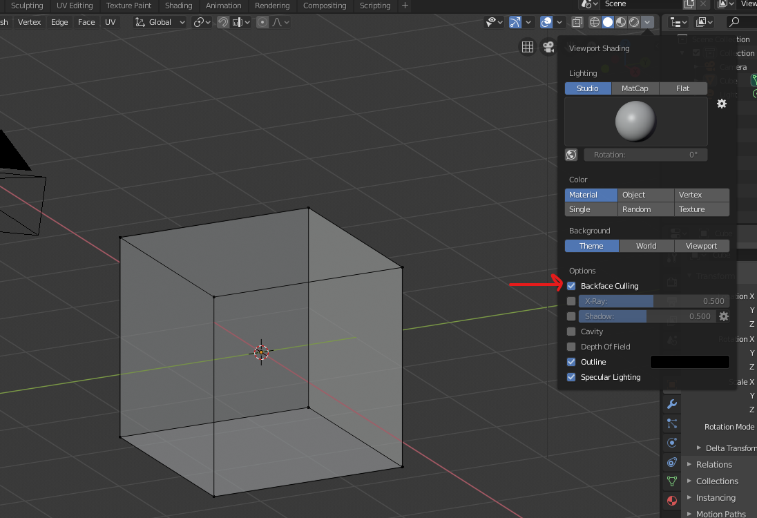Switch to material preview shading

pos(621,22)
